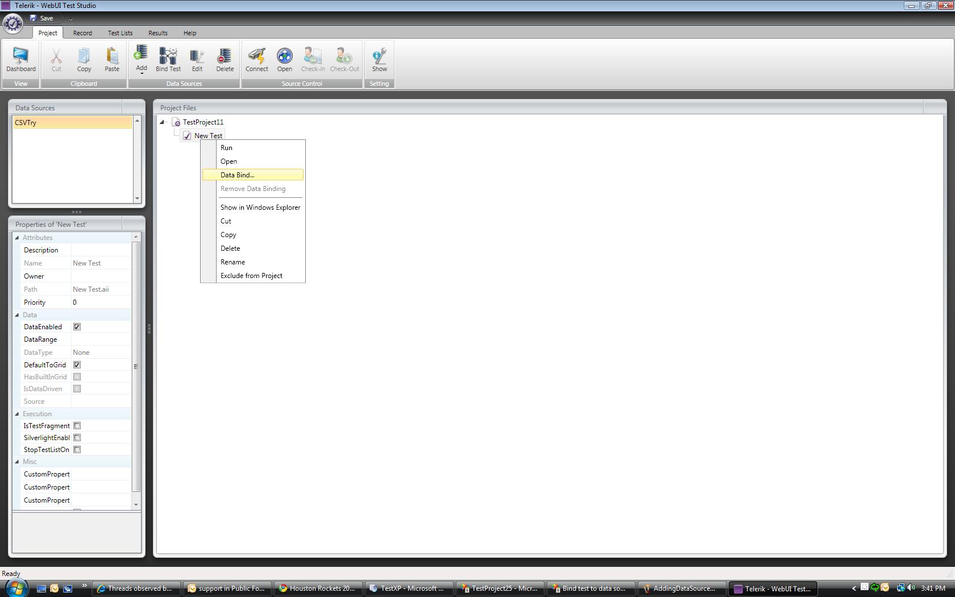Viewport: 955px width, 597px height.
Task: Toggle the DefaultToGrid checkbox
Action: (77, 365)
